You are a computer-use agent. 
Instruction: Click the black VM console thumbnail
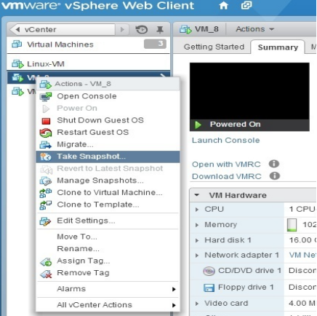click(249, 91)
